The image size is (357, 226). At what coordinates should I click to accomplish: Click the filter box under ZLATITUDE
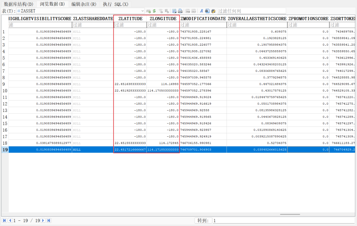(x=130, y=25)
